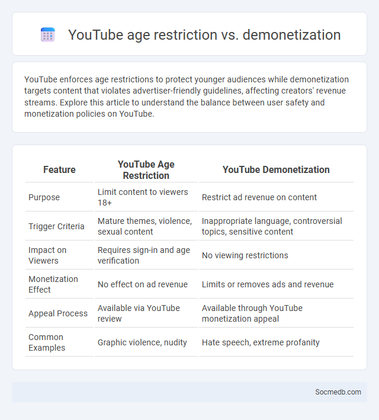Click the calendar grid icon beside the title
This screenshot has width=379, height=420.
(x=48, y=34)
